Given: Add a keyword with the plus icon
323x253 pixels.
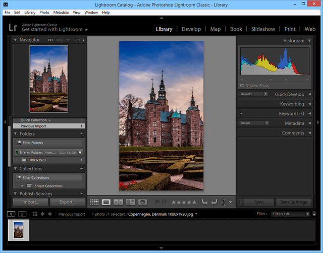Looking at the screenshot, I should point(241,114).
